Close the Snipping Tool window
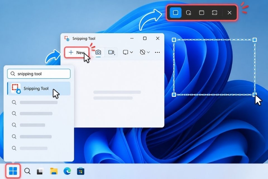The width and height of the screenshot is (268, 179). pos(157,38)
